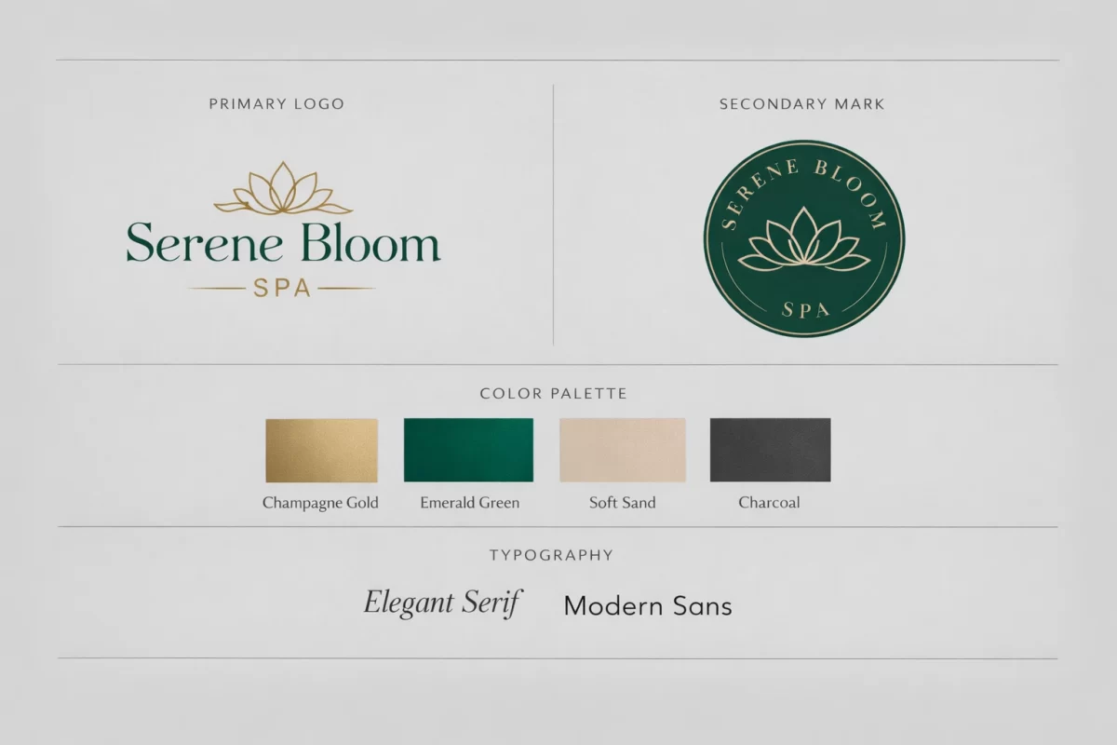The width and height of the screenshot is (1117, 745).
Task: Click the cream lotus icon inside green badge
Action: click(x=803, y=241)
